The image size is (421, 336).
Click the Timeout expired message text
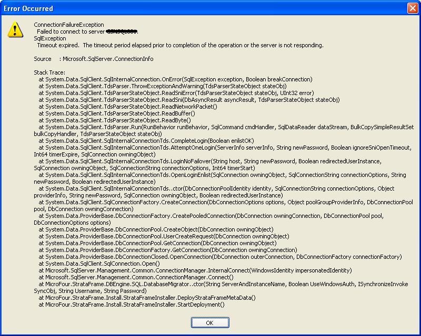click(179, 45)
